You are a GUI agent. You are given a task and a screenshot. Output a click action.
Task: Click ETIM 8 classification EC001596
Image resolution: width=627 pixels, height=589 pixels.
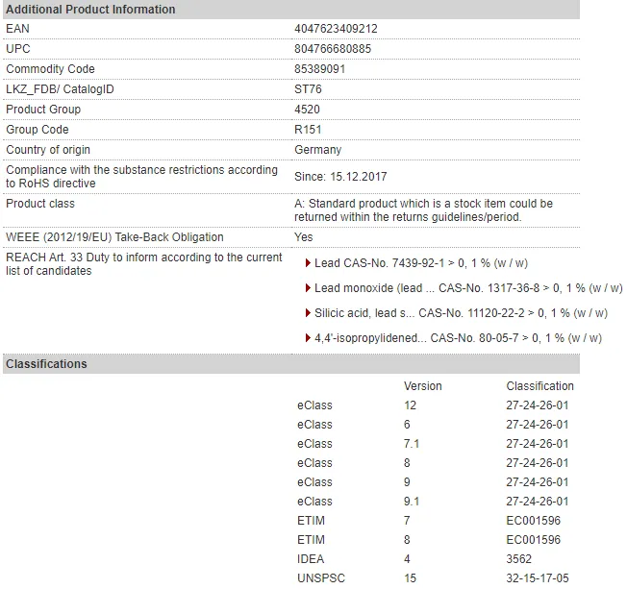(534, 539)
